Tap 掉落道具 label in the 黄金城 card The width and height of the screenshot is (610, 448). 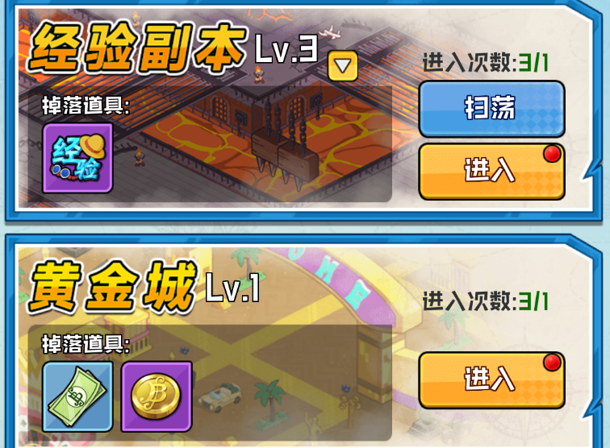(86, 344)
